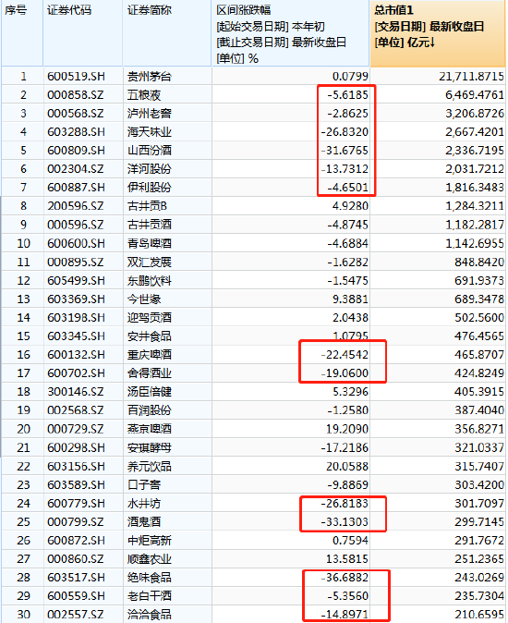This screenshot has width=508, height=623.
Task: Select stock code 000568.SZ
Action: [76, 114]
